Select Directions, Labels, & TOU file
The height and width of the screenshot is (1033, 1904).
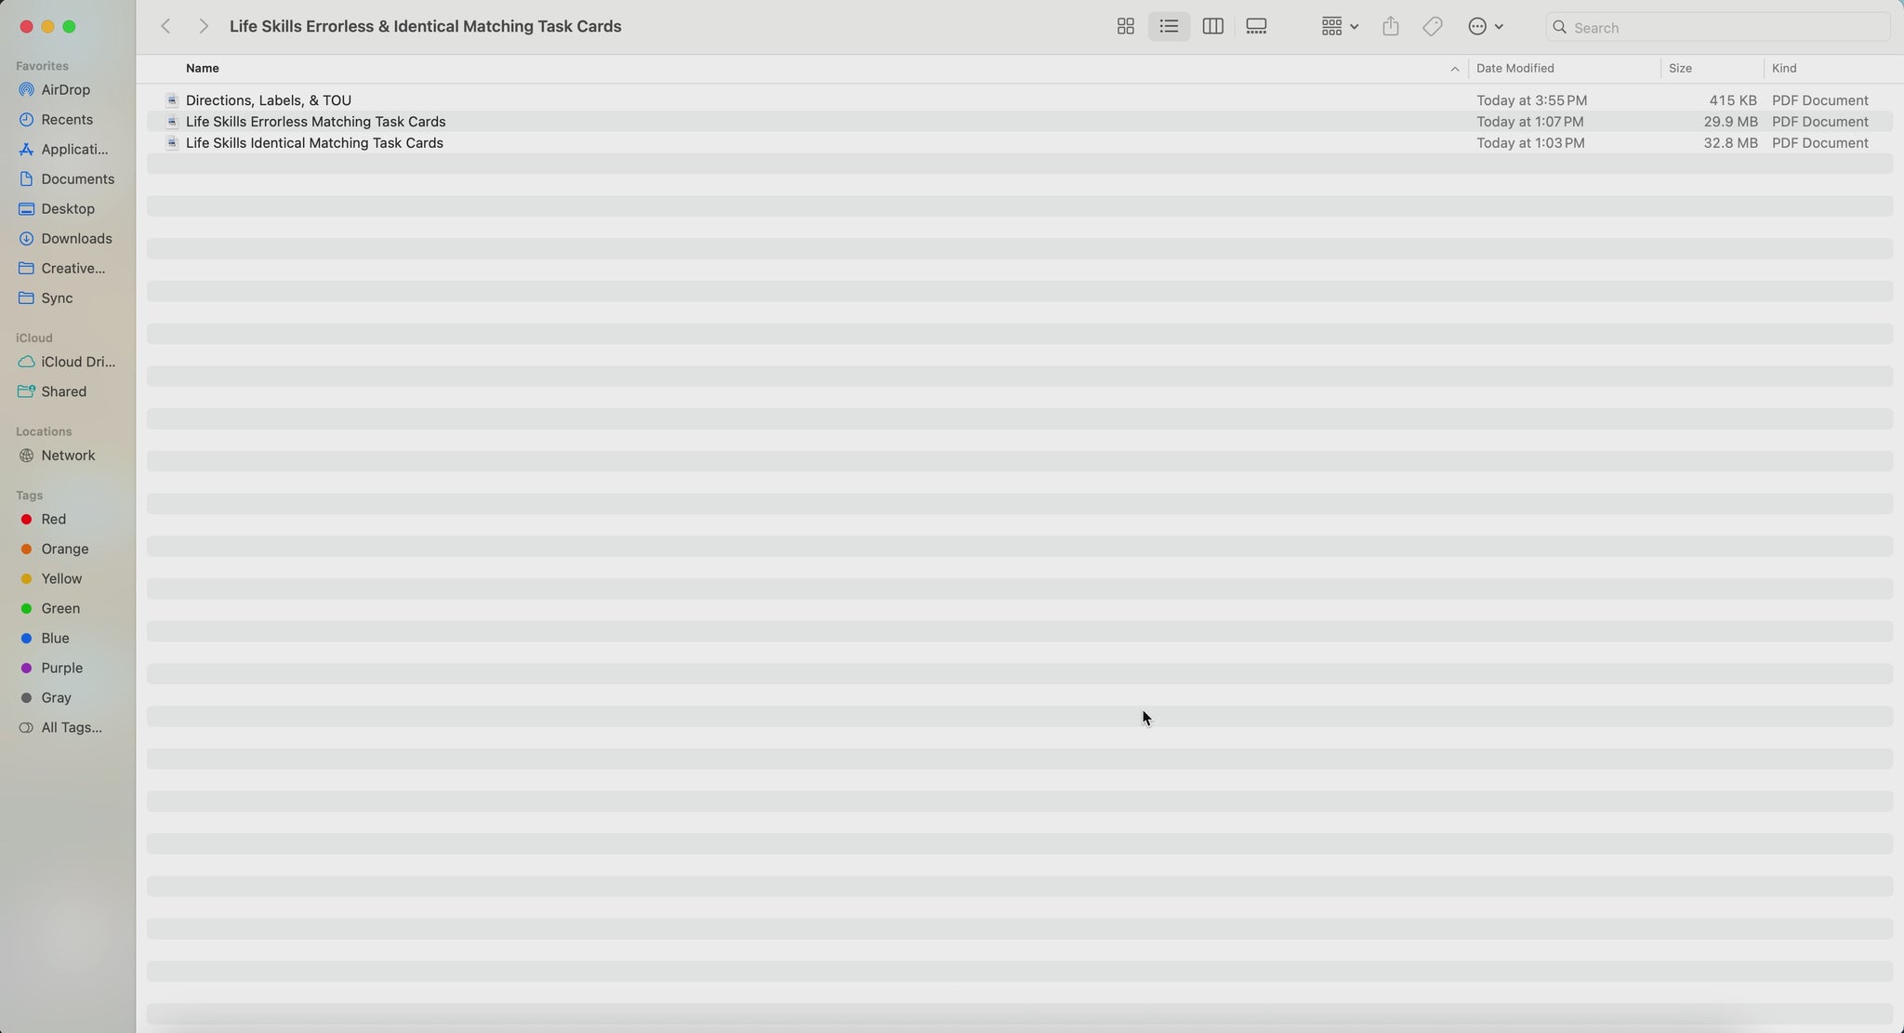click(269, 100)
